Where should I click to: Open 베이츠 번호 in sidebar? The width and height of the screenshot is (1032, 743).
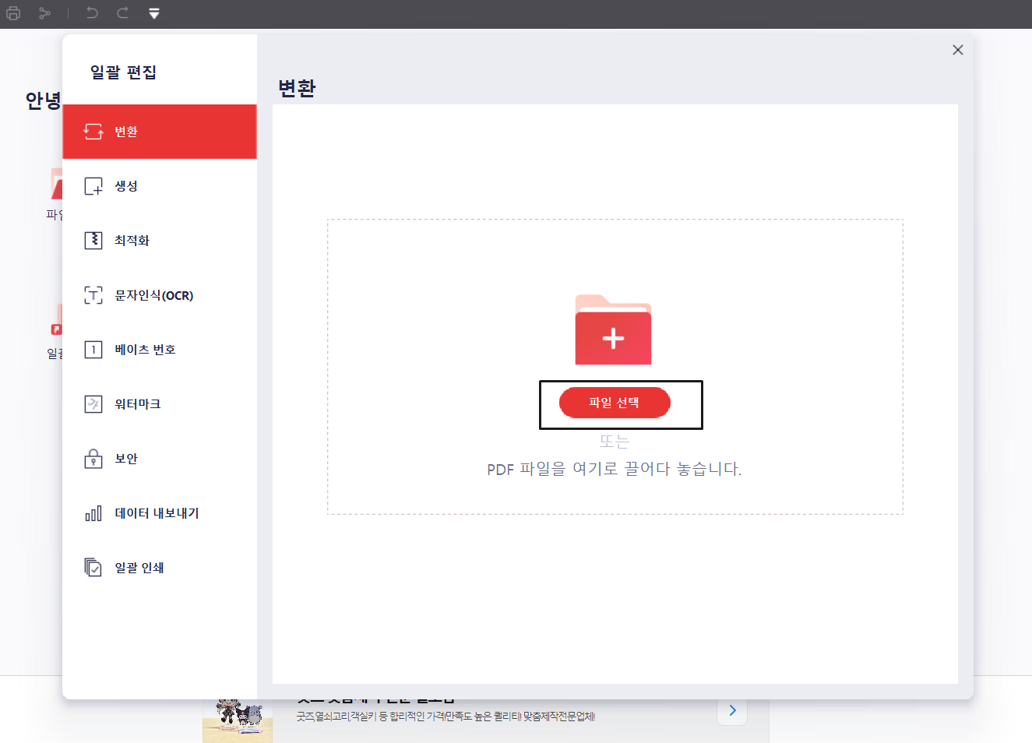pos(160,350)
